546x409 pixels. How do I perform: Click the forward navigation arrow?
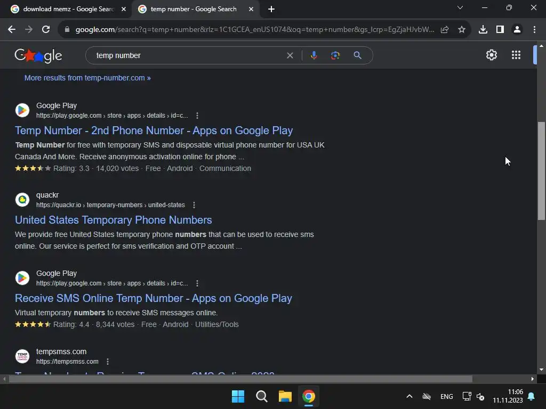coord(29,30)
